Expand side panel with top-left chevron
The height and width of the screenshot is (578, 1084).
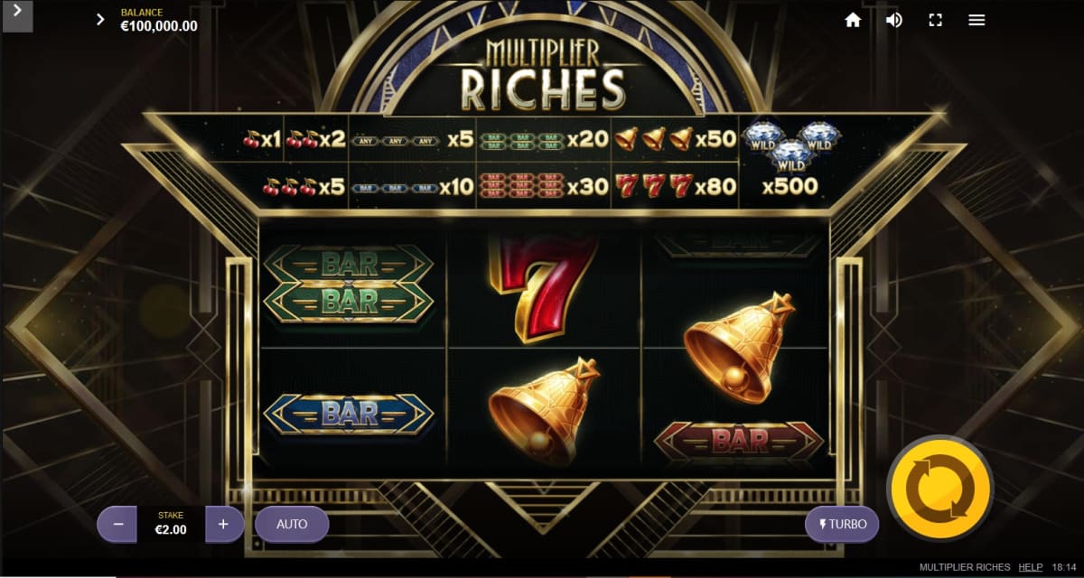[16, 15]
